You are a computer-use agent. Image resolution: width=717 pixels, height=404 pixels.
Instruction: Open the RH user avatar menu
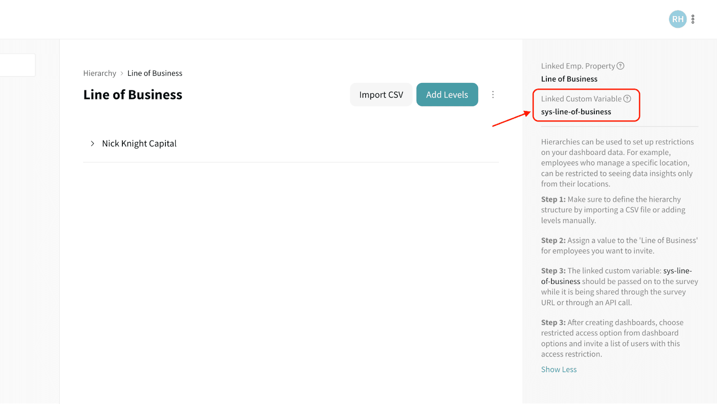678,19
